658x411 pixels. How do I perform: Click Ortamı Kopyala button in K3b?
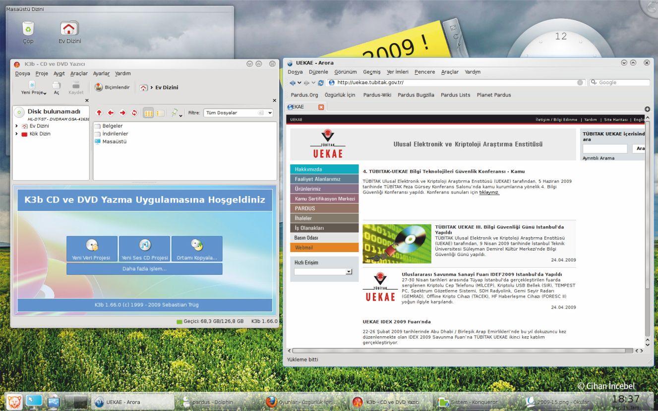coord(197,249)
